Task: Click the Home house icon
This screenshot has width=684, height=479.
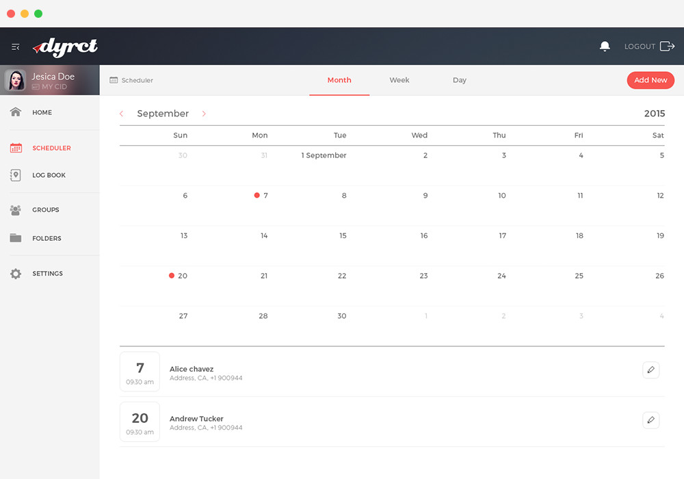Action: tap(16, 112)
